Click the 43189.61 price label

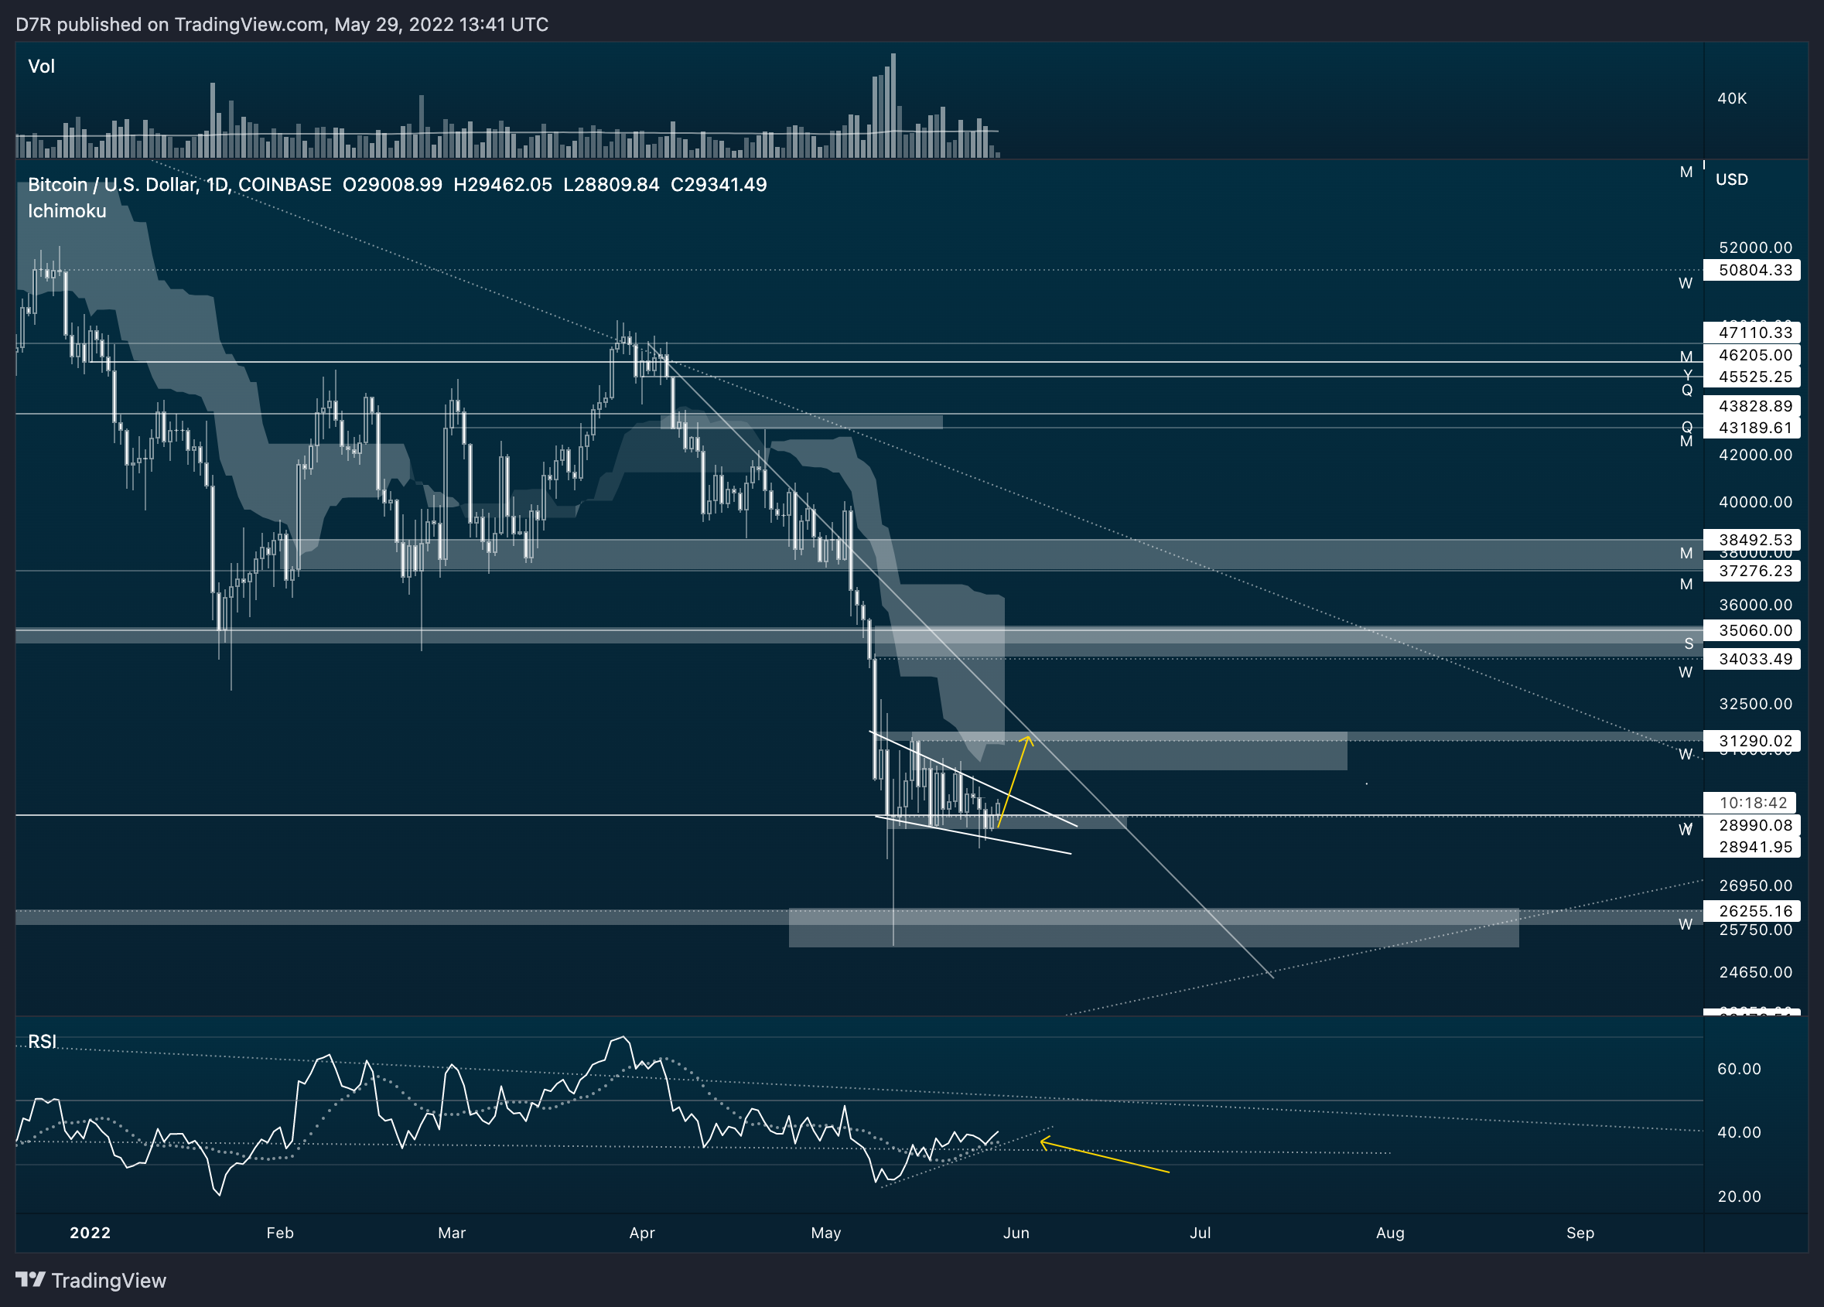[1751, 428]
